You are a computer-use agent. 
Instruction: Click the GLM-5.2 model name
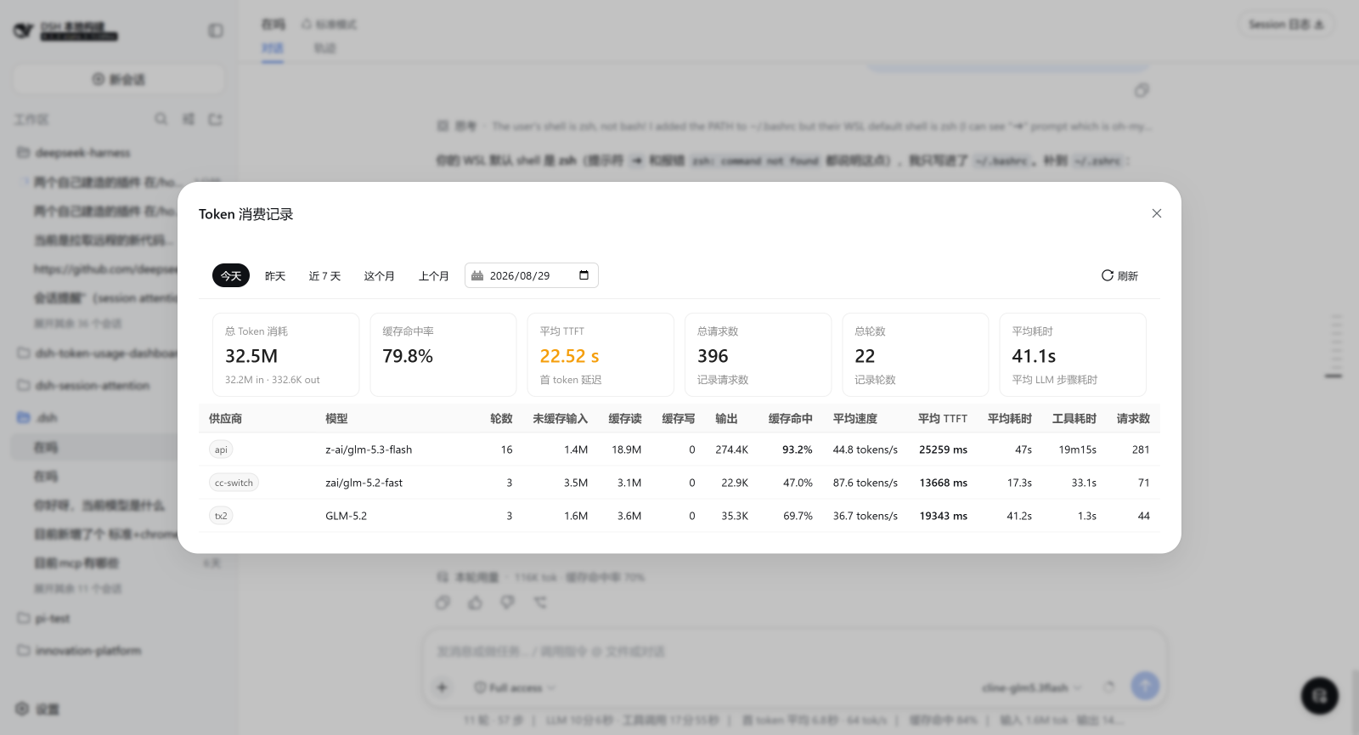coord(347,516)
